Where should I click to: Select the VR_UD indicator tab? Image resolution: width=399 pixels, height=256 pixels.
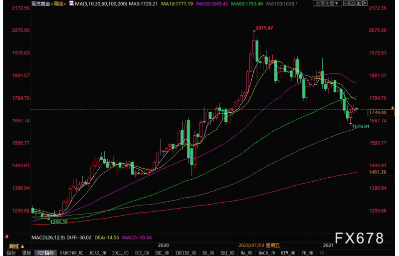pos(307,253)
